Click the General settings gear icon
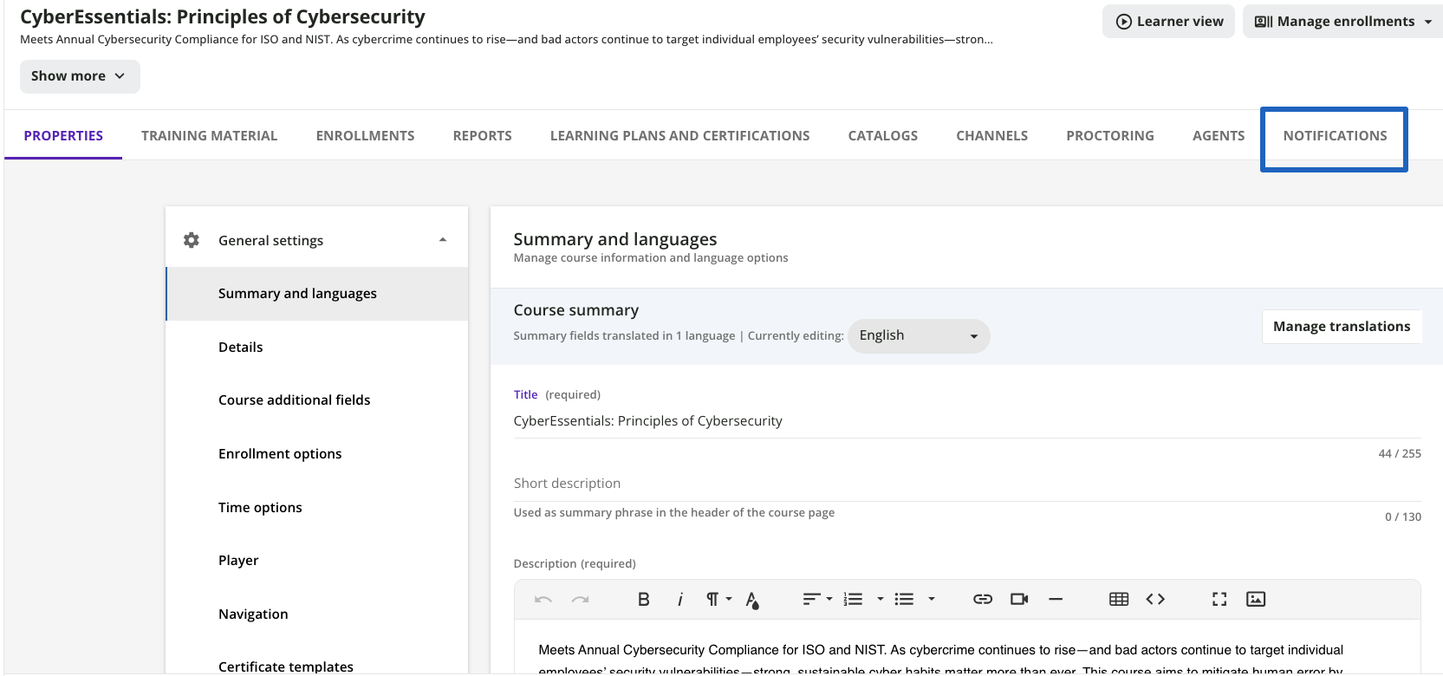 tap(192, 240)
